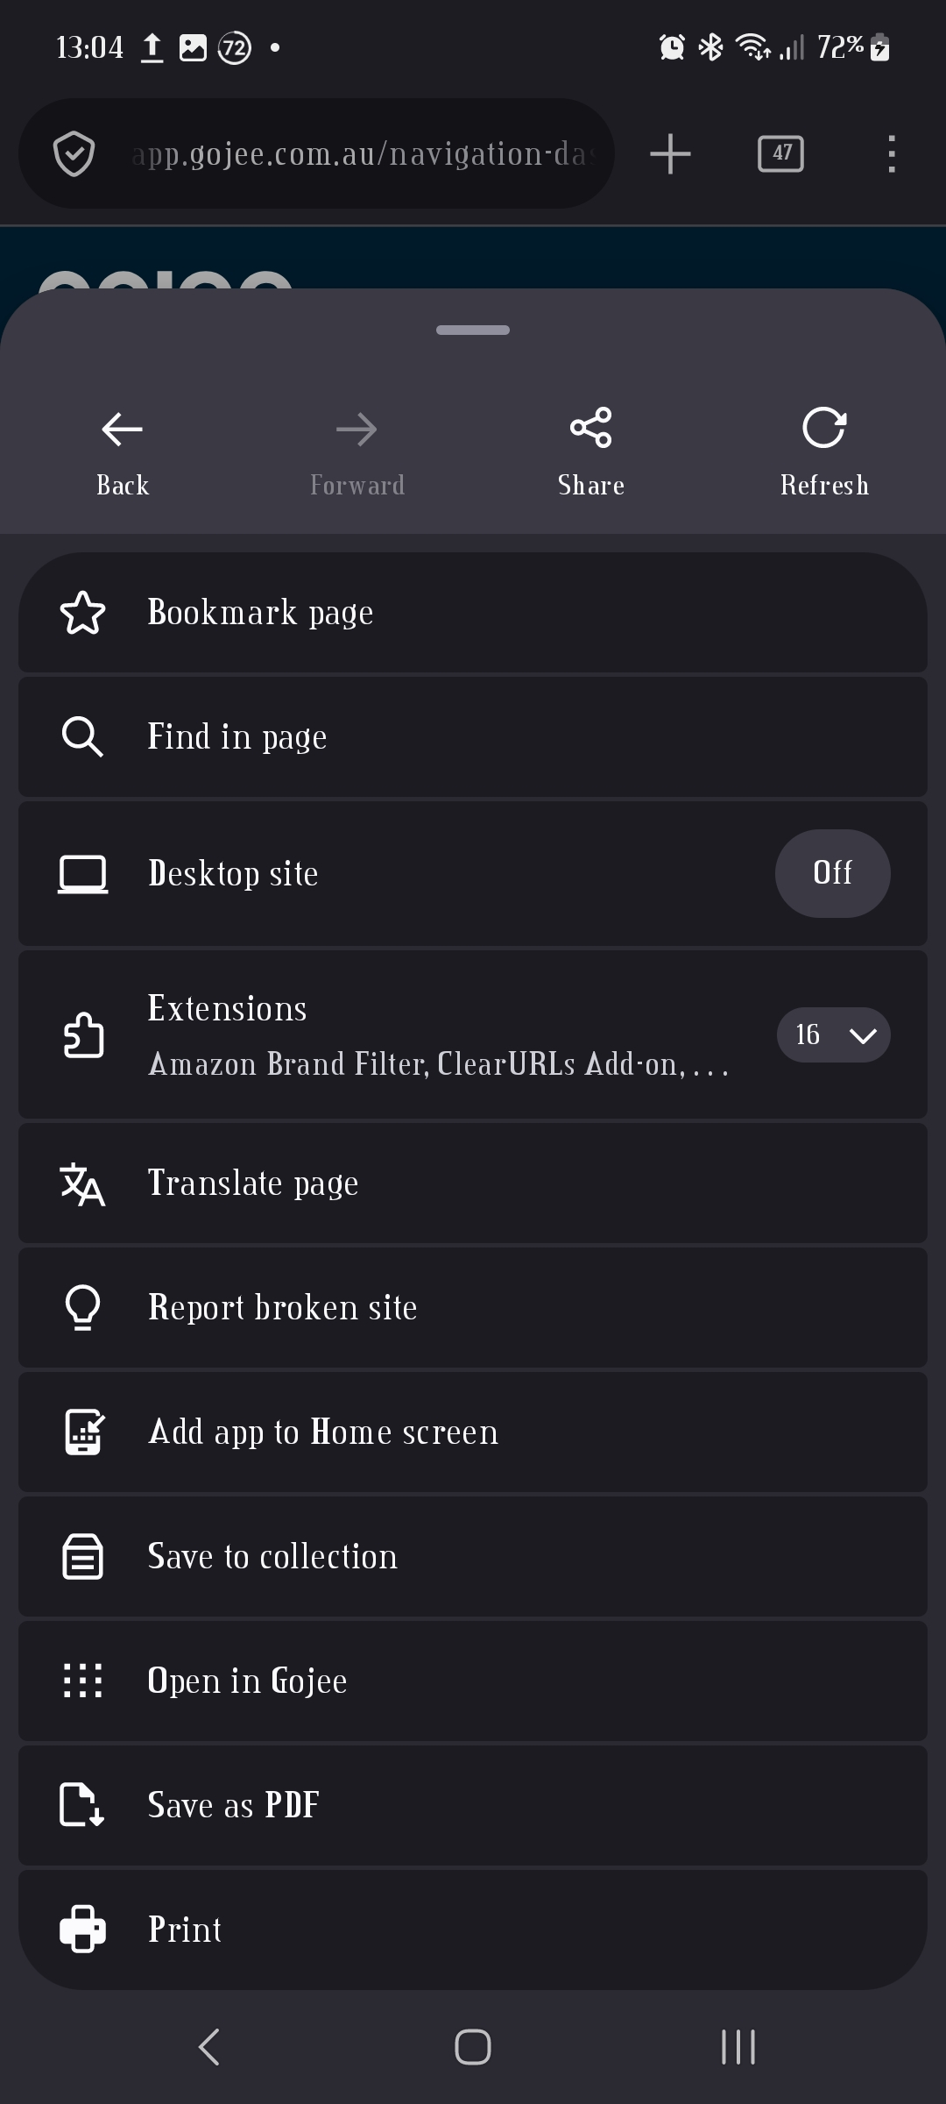Tap the bottom sheet drag handle
The height and width of the screenshot is (2104, 946).
[473, 331]
